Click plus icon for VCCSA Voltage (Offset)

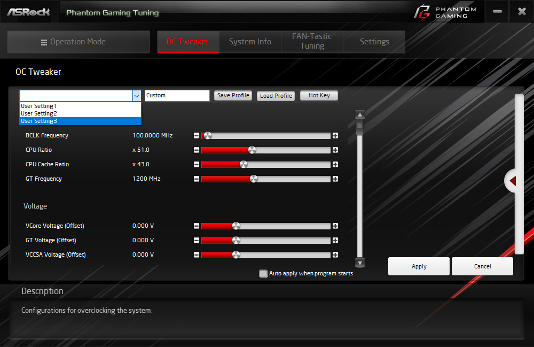335,255
